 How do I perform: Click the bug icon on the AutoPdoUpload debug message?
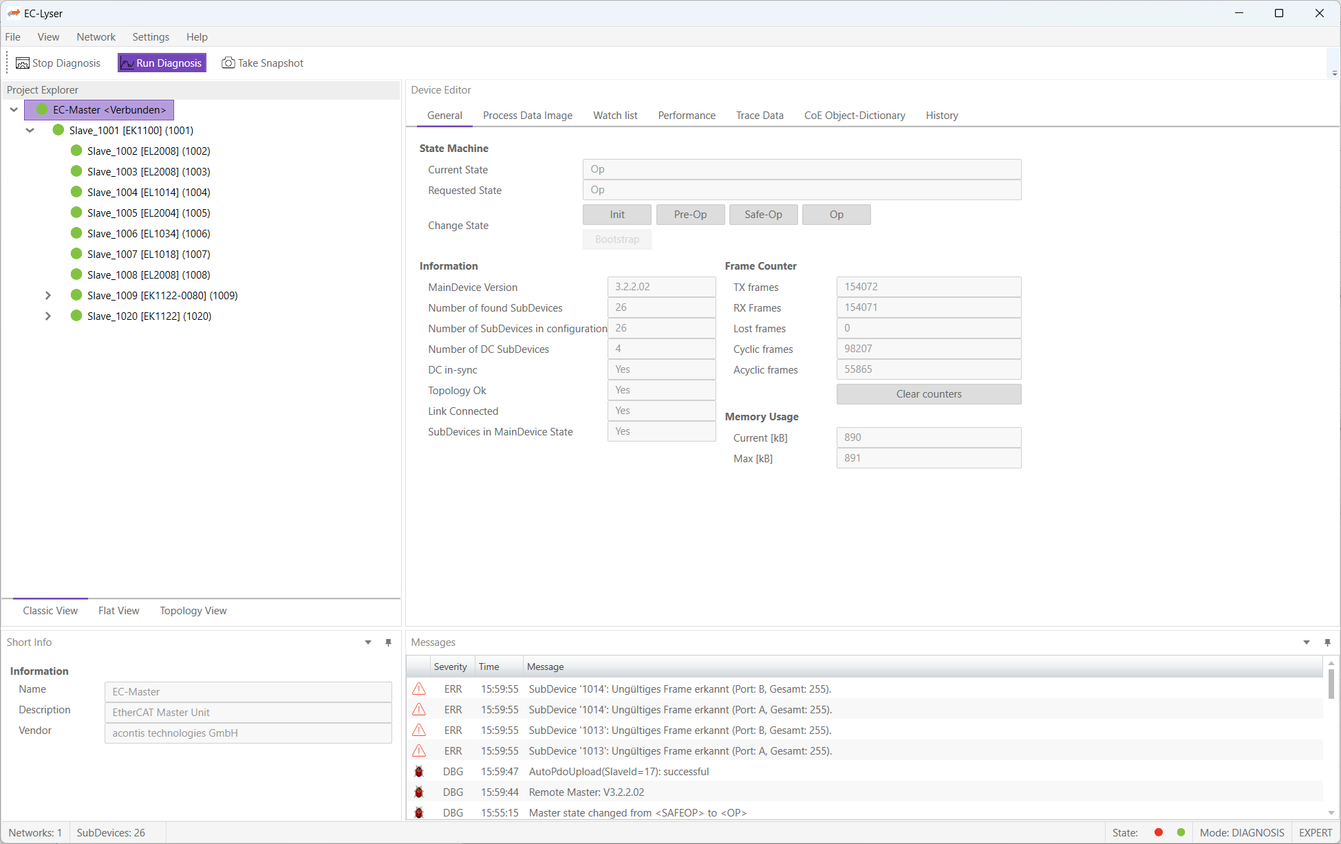[x=419, y=772]
